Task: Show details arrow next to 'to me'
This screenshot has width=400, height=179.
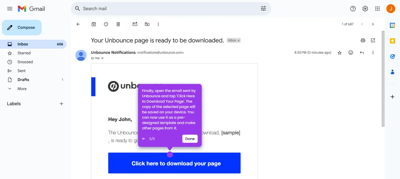Action: point(102,58)
